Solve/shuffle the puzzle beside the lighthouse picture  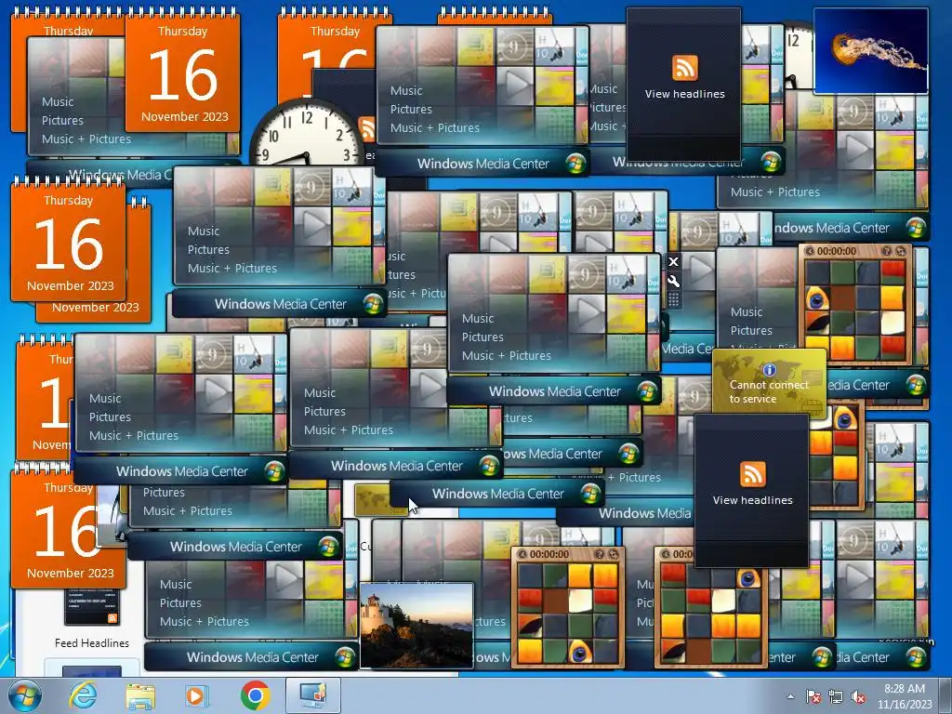[x=614, y=554]
